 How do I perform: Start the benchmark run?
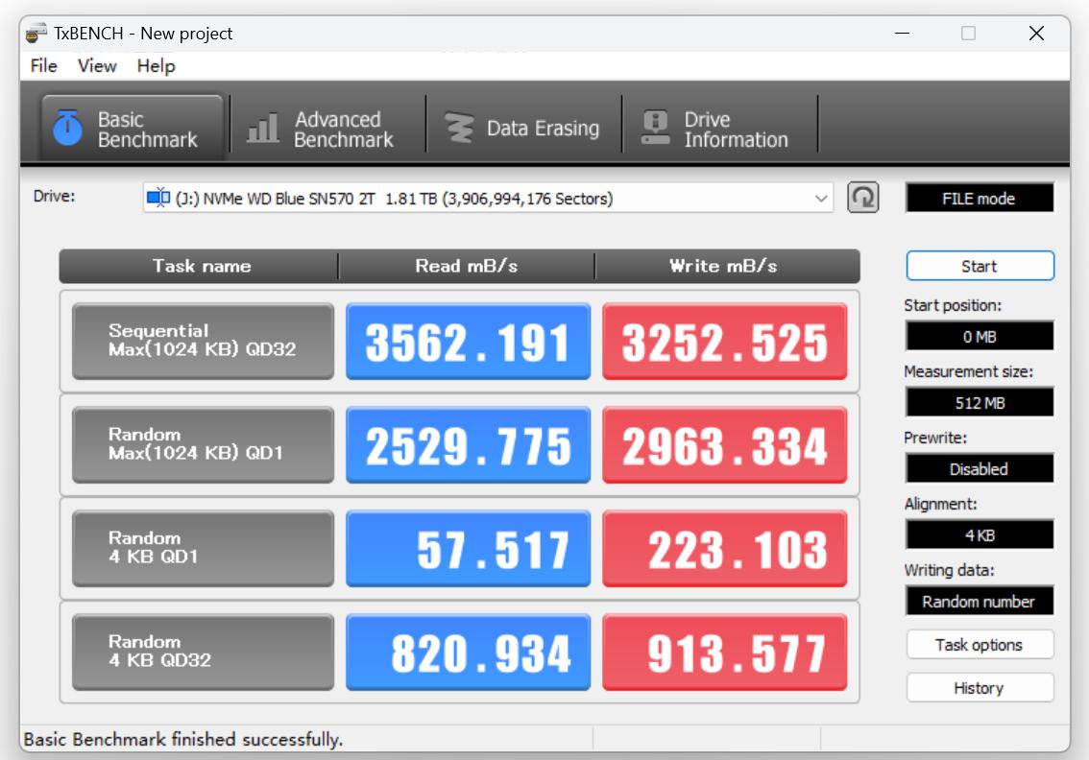pyautogui.click(x=980, y=266)
